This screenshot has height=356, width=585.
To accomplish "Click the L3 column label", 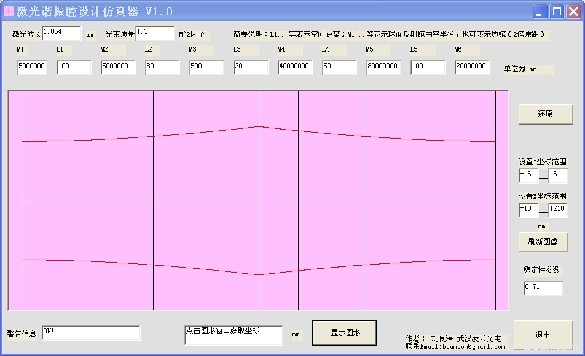I will (237, 49).
